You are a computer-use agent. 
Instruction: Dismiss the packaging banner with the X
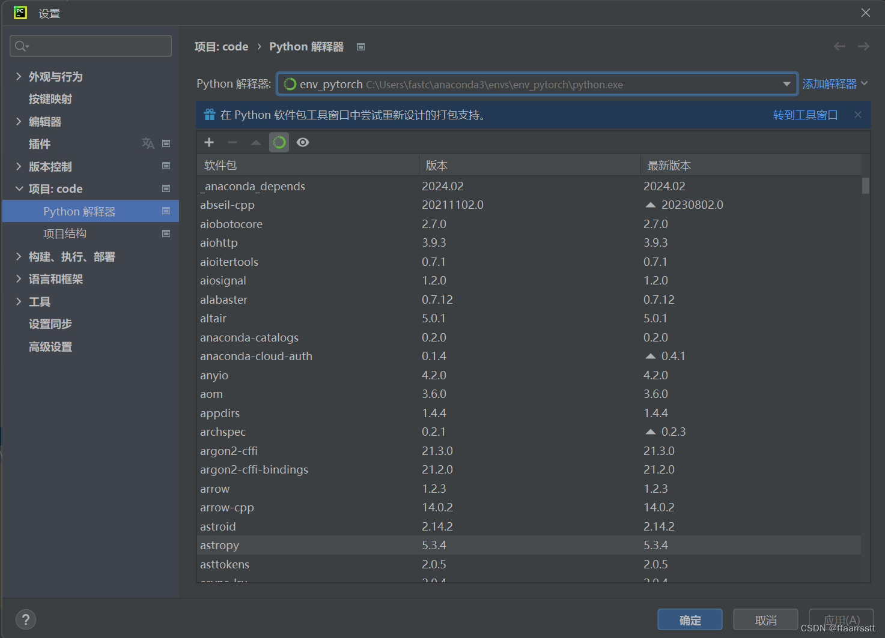click(x=858, y=115)
